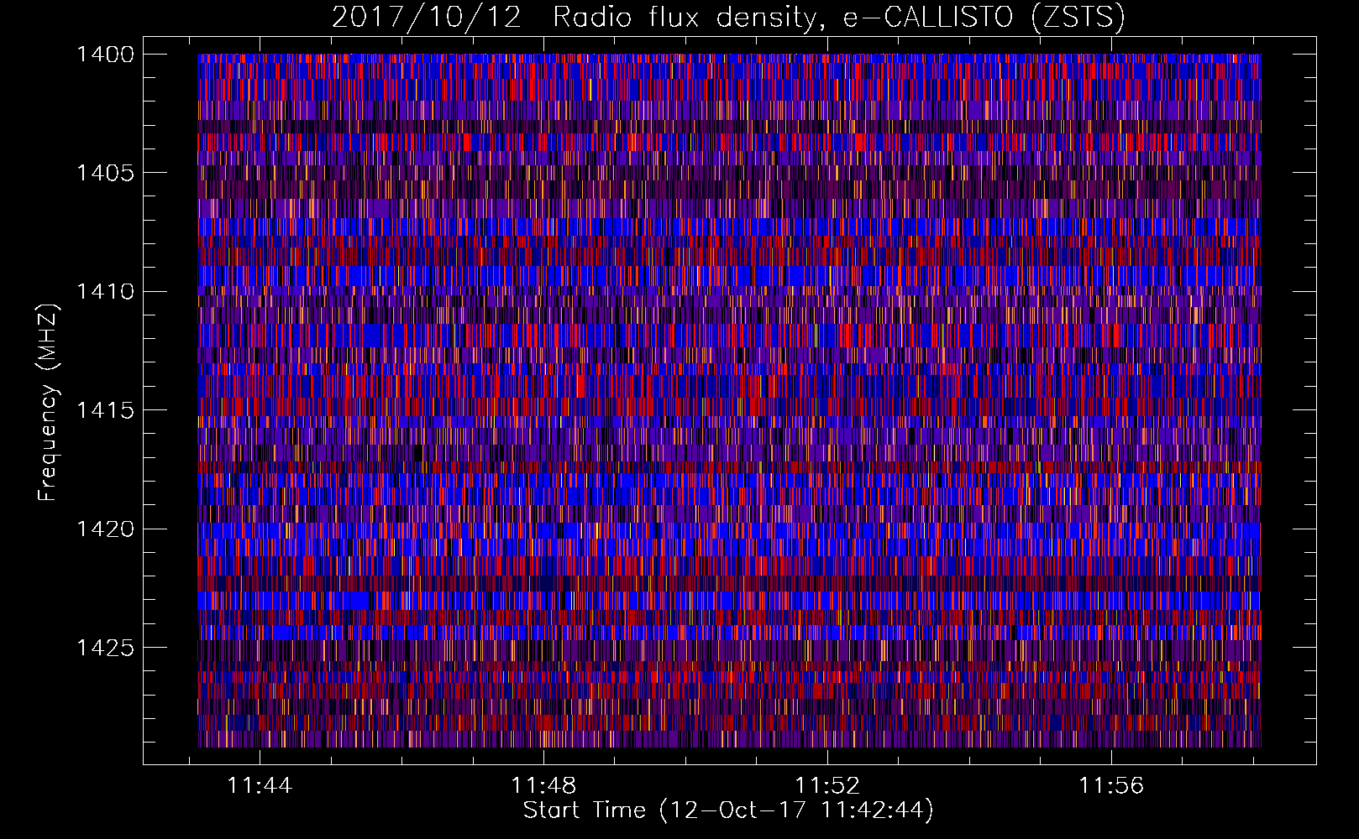
Task: Click the '11:52' time axis label
Action: point(828,785)
